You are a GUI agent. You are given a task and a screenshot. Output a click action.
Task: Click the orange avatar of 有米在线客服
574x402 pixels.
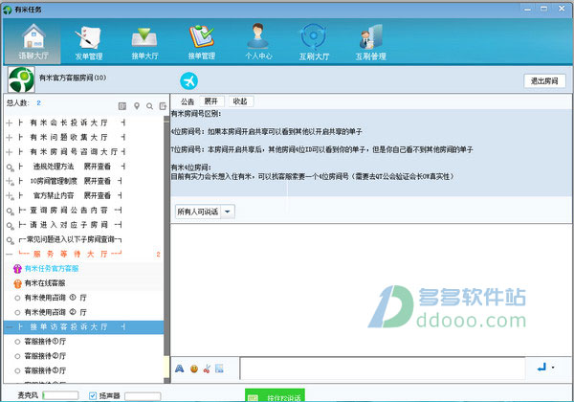[x=17, y=283]
